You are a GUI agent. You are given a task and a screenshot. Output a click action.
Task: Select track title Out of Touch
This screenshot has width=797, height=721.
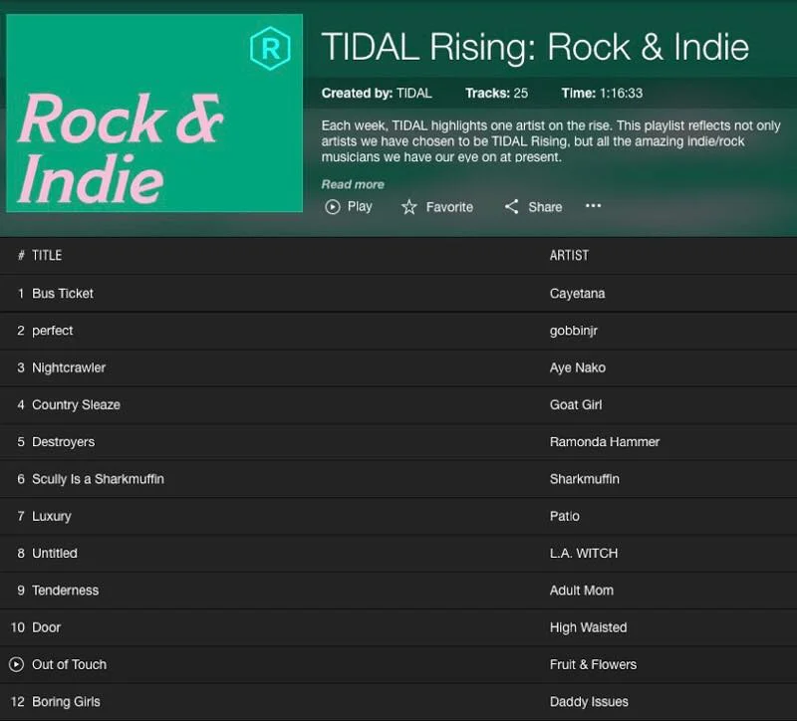pos(69,664)
